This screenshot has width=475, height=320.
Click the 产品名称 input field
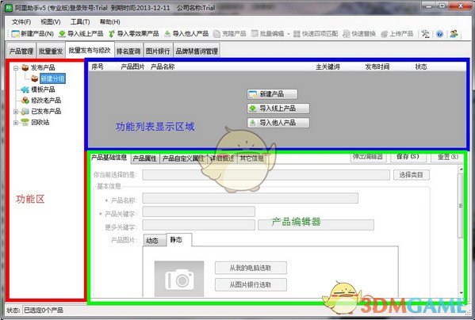[251, 198]
